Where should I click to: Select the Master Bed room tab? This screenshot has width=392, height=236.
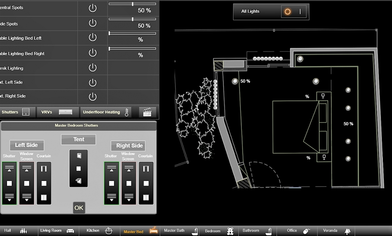click(140, 232)
